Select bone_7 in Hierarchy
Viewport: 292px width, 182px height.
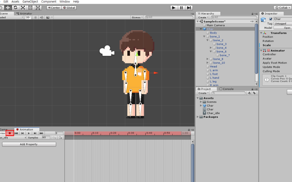[225, 55]
